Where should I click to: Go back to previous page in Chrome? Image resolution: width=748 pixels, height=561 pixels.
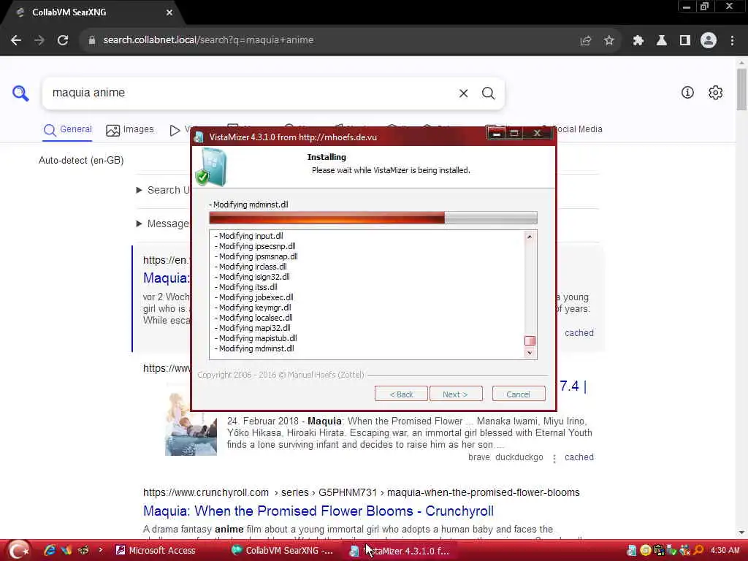pos(16,40)
